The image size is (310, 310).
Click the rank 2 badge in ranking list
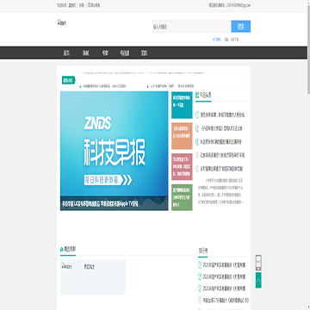coord(200,276)
